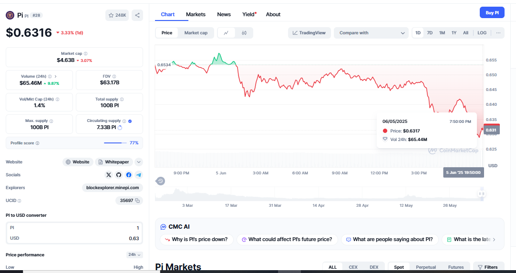Select the Spot markets filter
Viewport: 516px width, 273px height.
pos(399,267)
